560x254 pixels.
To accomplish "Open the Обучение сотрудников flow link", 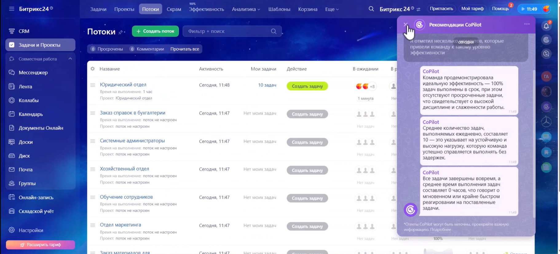I will point(126,197).
